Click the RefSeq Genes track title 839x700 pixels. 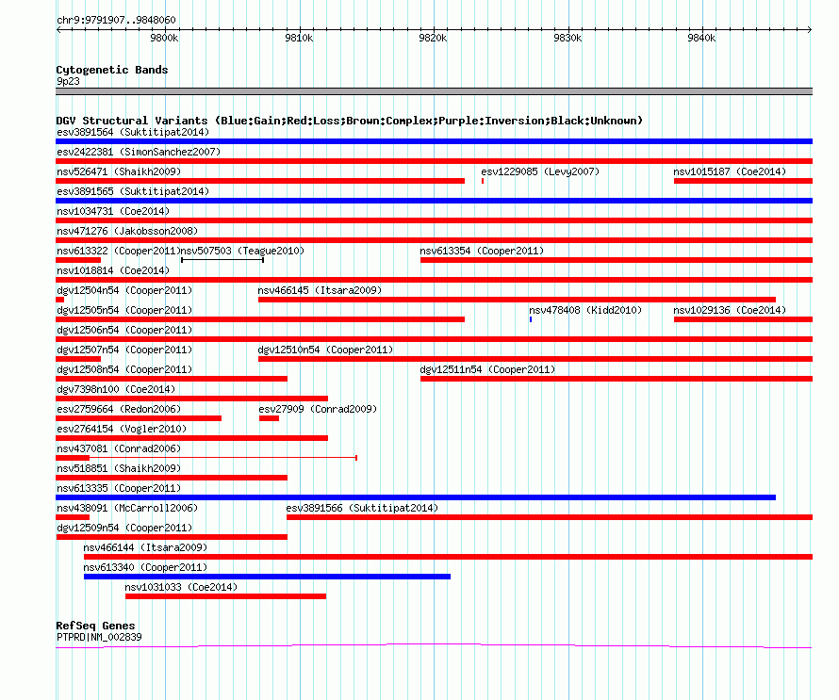click(x=95, y=626)
